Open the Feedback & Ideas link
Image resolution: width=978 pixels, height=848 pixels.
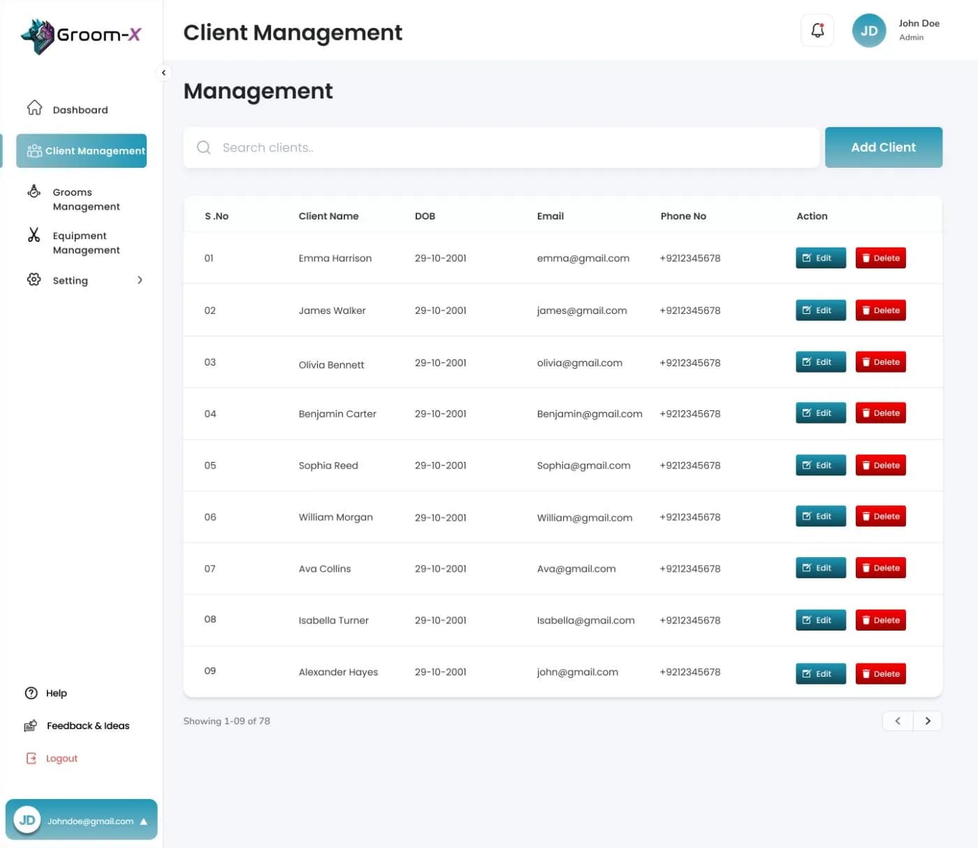click(x=88, y=726)
